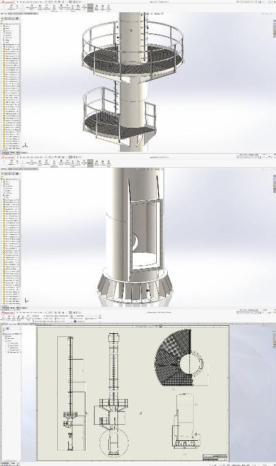The width and height of the screenshot is (276, 466).
Task: Click the search field in the top window title bar
Action: point(247,2)
